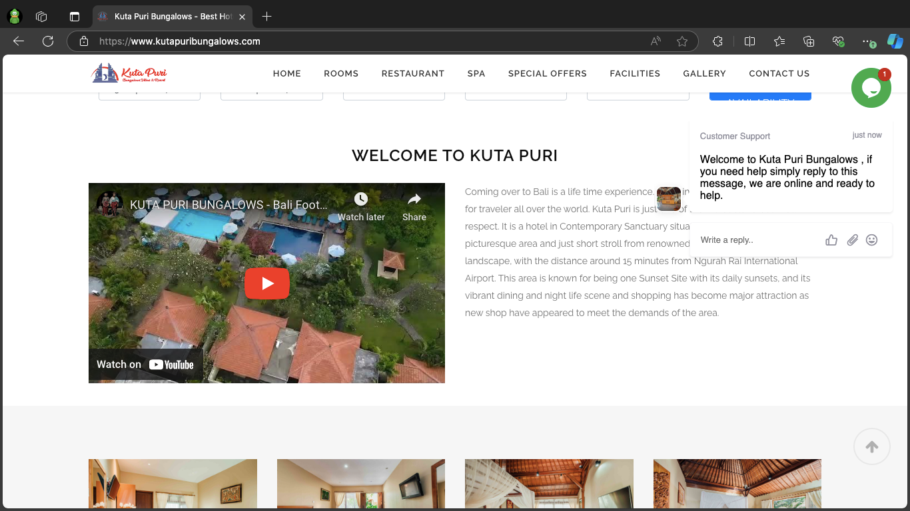The width and height of the screenshot is (910, 511).
Task: Play the YouTube video with the red button
Action: click(267, 283)
